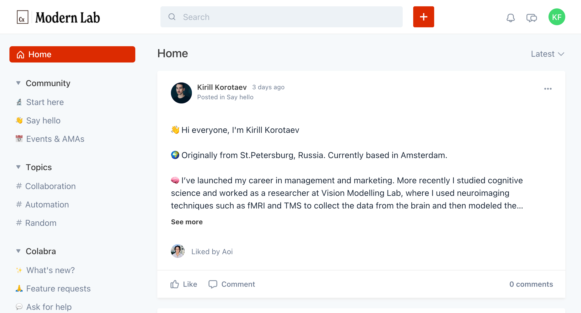
Task: Open the Collaboration topic
Action: (x=50, y=186)
